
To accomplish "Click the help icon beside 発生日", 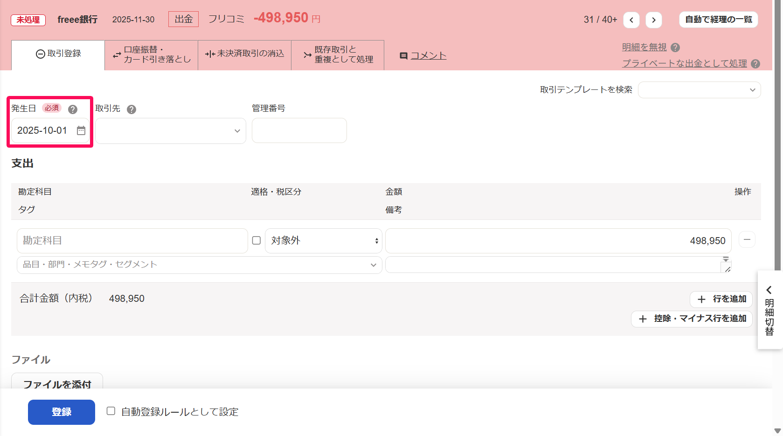I will pyautogui.click(x=73, y=109).
